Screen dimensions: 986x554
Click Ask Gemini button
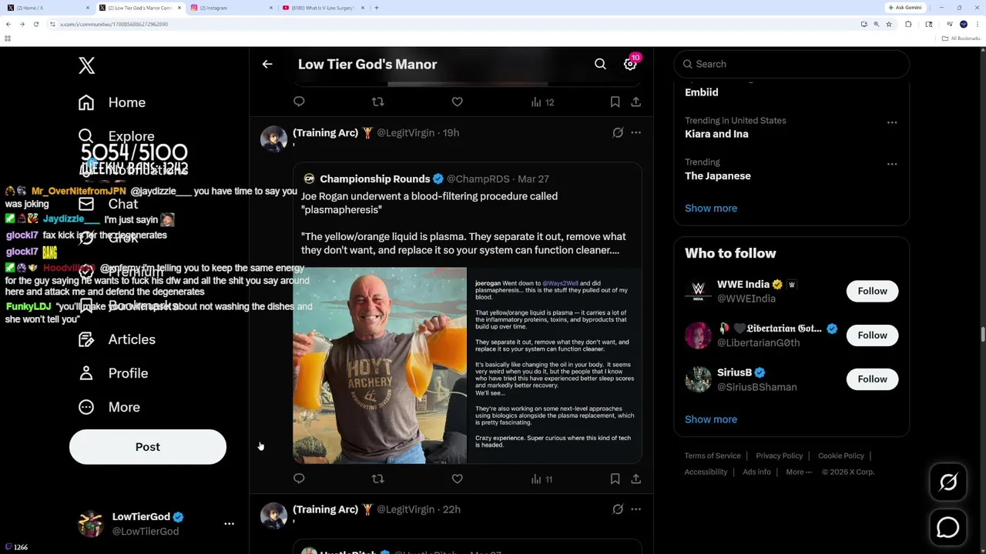pos(905,8)
